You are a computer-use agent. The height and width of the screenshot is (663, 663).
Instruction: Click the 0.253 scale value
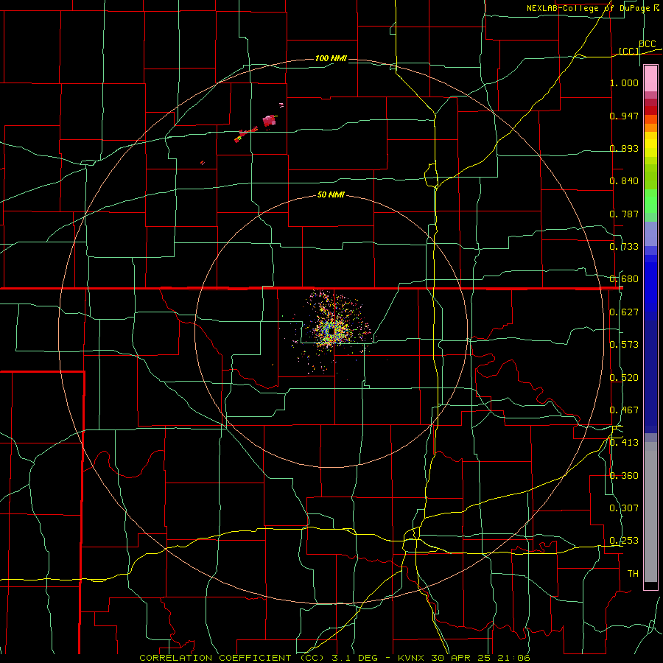click(x=624, y=541)
